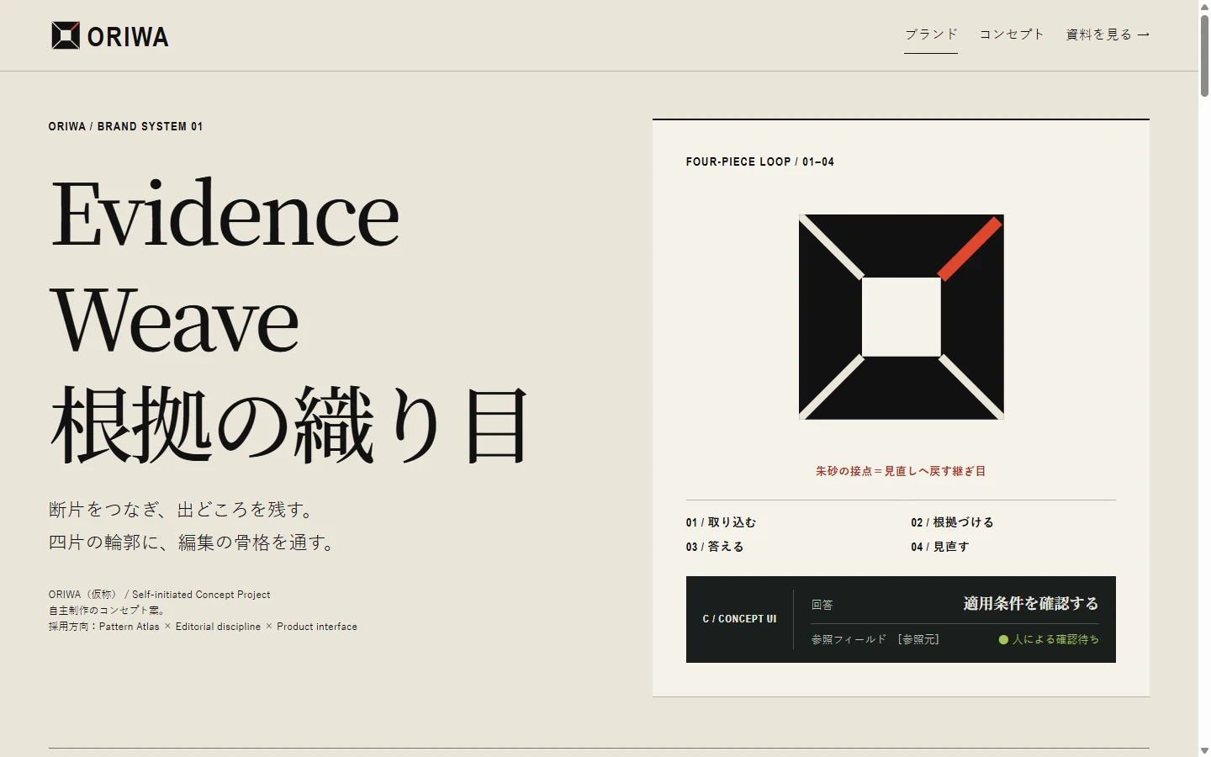The height and width of the screenshot is (757, 1211).
Task: Click the Evidence Weave headline
Action: click(225, 266)
